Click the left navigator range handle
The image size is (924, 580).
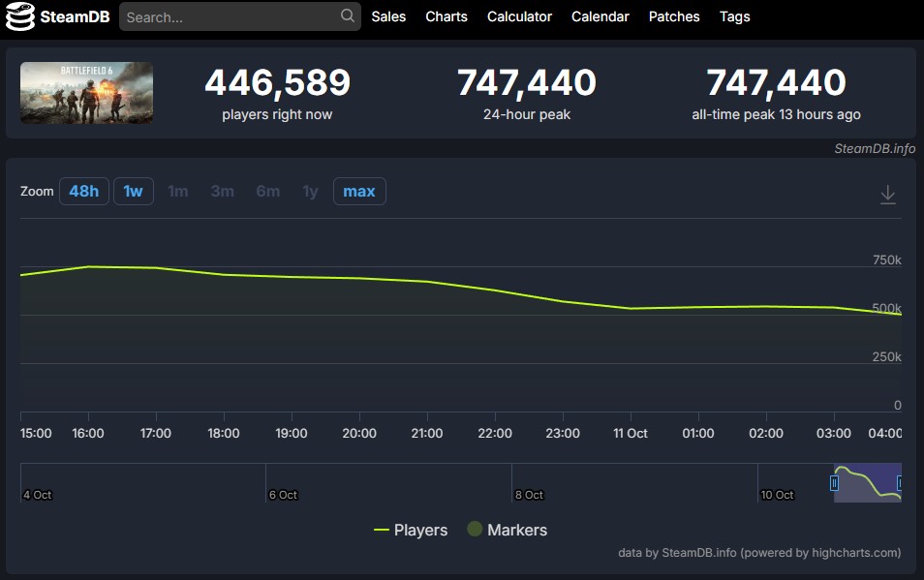[834, 482]
